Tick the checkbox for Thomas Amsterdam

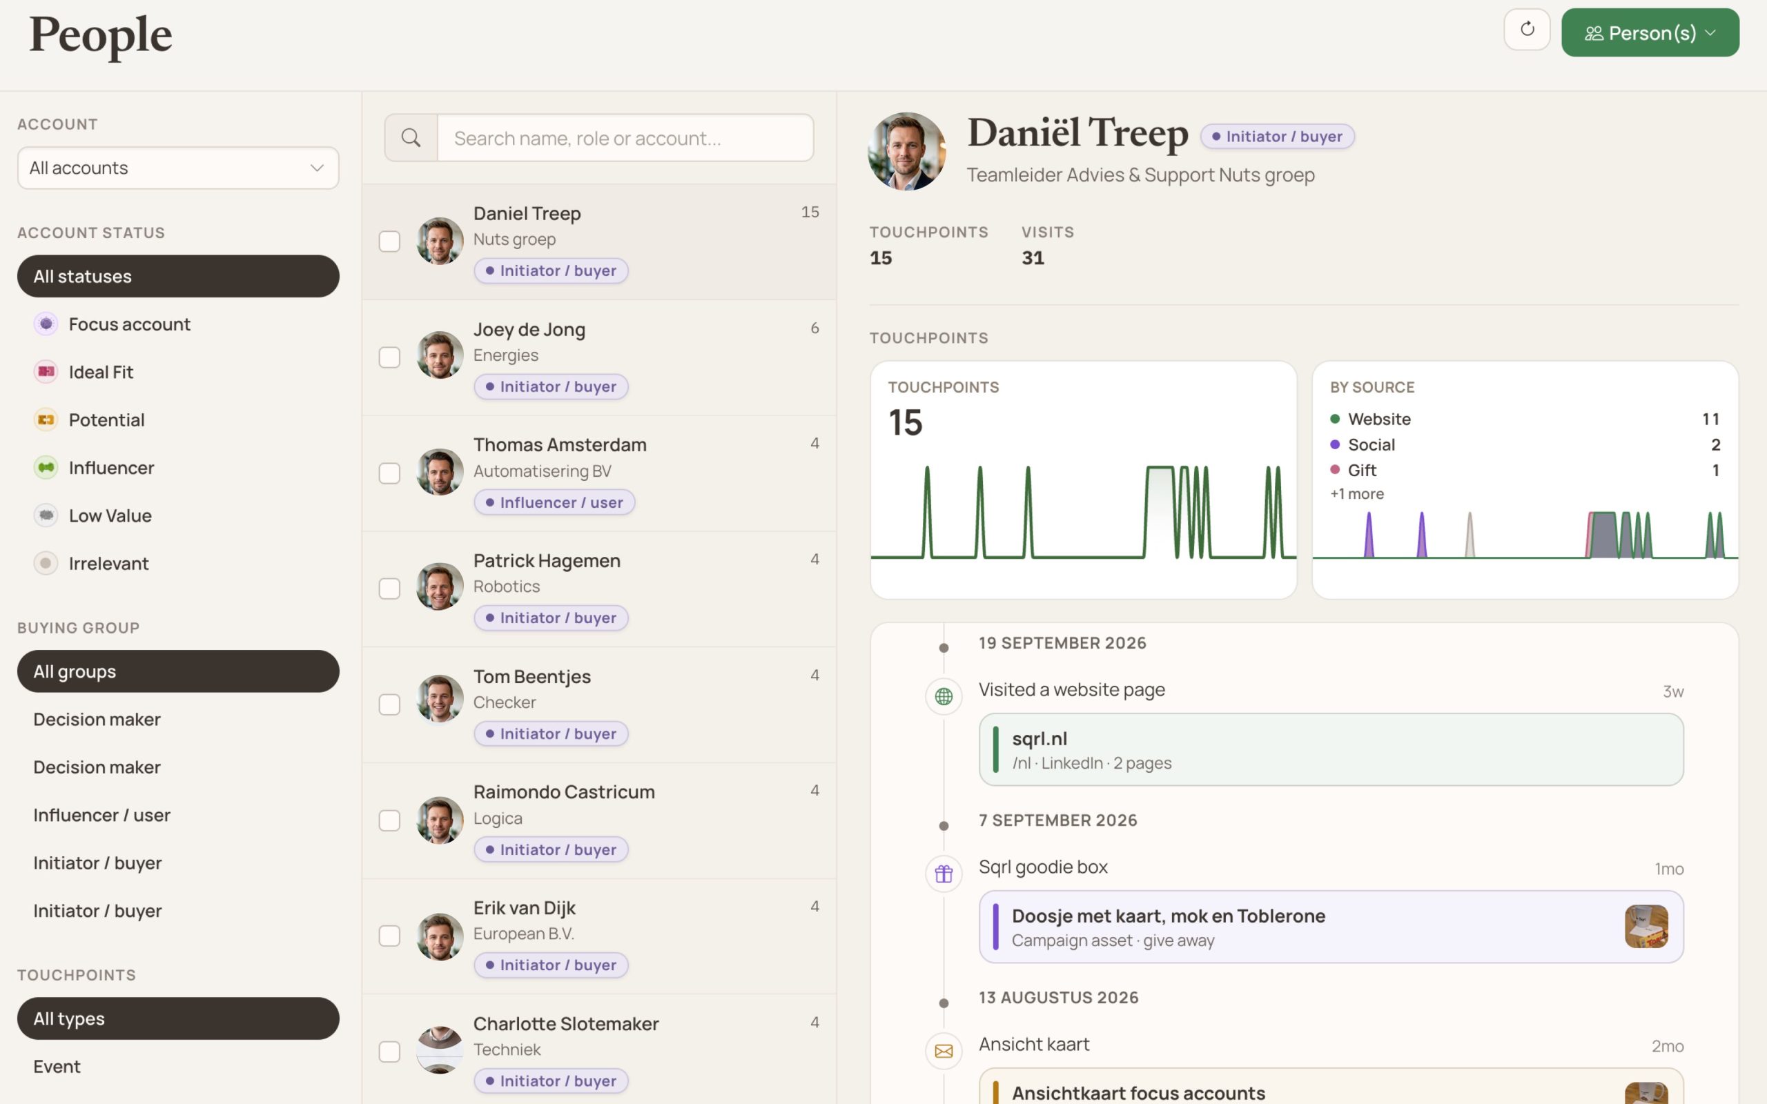pos(389,473)
